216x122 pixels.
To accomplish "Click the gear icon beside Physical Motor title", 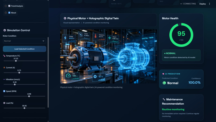I will coord(65,18).
